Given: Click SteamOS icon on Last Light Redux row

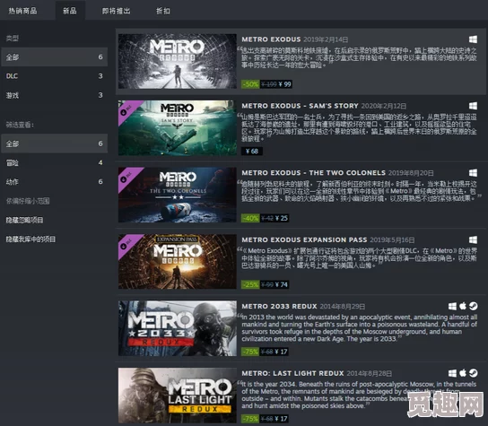Looking at the screenshot, I should click(474, 373).
